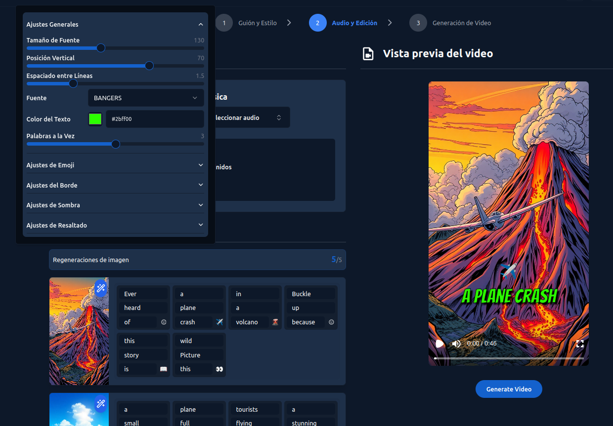
Task: Click the airplane emoji beside 'crash'
Action: (219, 322)
